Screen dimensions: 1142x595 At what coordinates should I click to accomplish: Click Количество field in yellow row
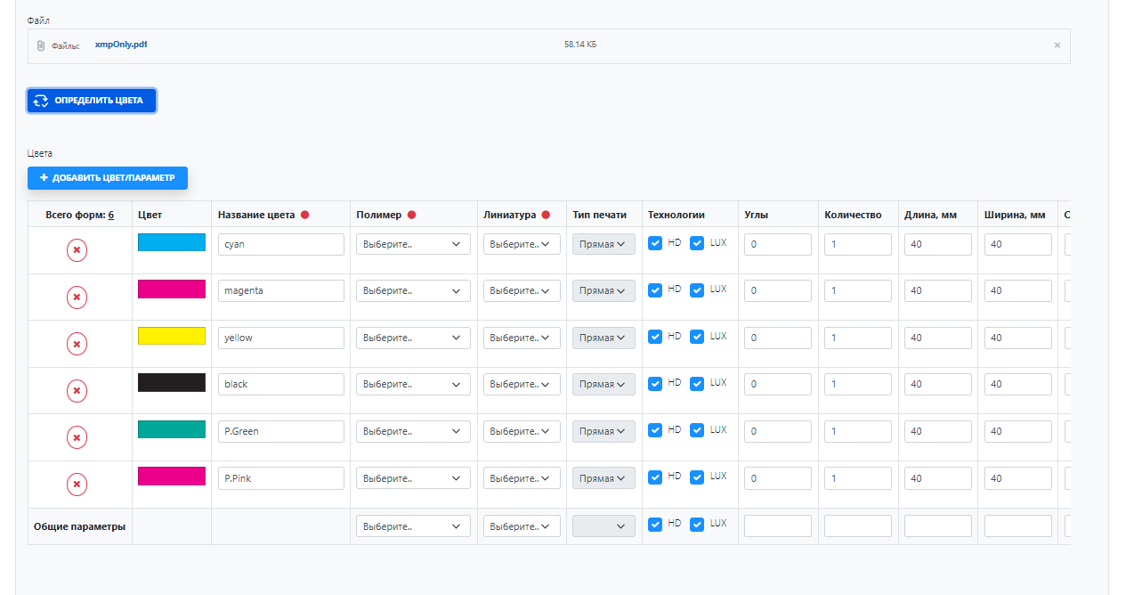tap(858, 338)
